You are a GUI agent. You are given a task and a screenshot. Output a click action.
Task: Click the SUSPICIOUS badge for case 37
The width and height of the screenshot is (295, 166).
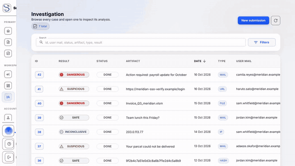[74, 146]
